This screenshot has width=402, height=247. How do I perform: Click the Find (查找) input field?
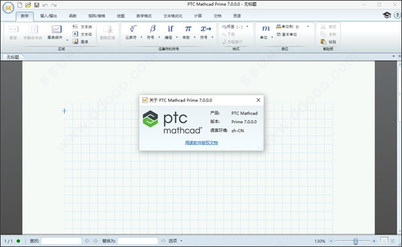(x=61, y=241)
